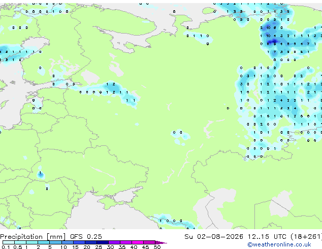
Task: Click the 0.1–0.5 mm legend color swatch
Action: (9, 242)
